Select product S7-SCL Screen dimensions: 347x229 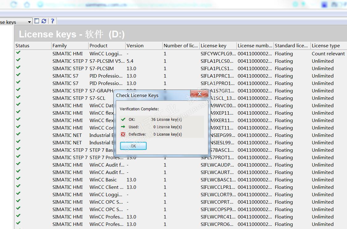point(97,98)
